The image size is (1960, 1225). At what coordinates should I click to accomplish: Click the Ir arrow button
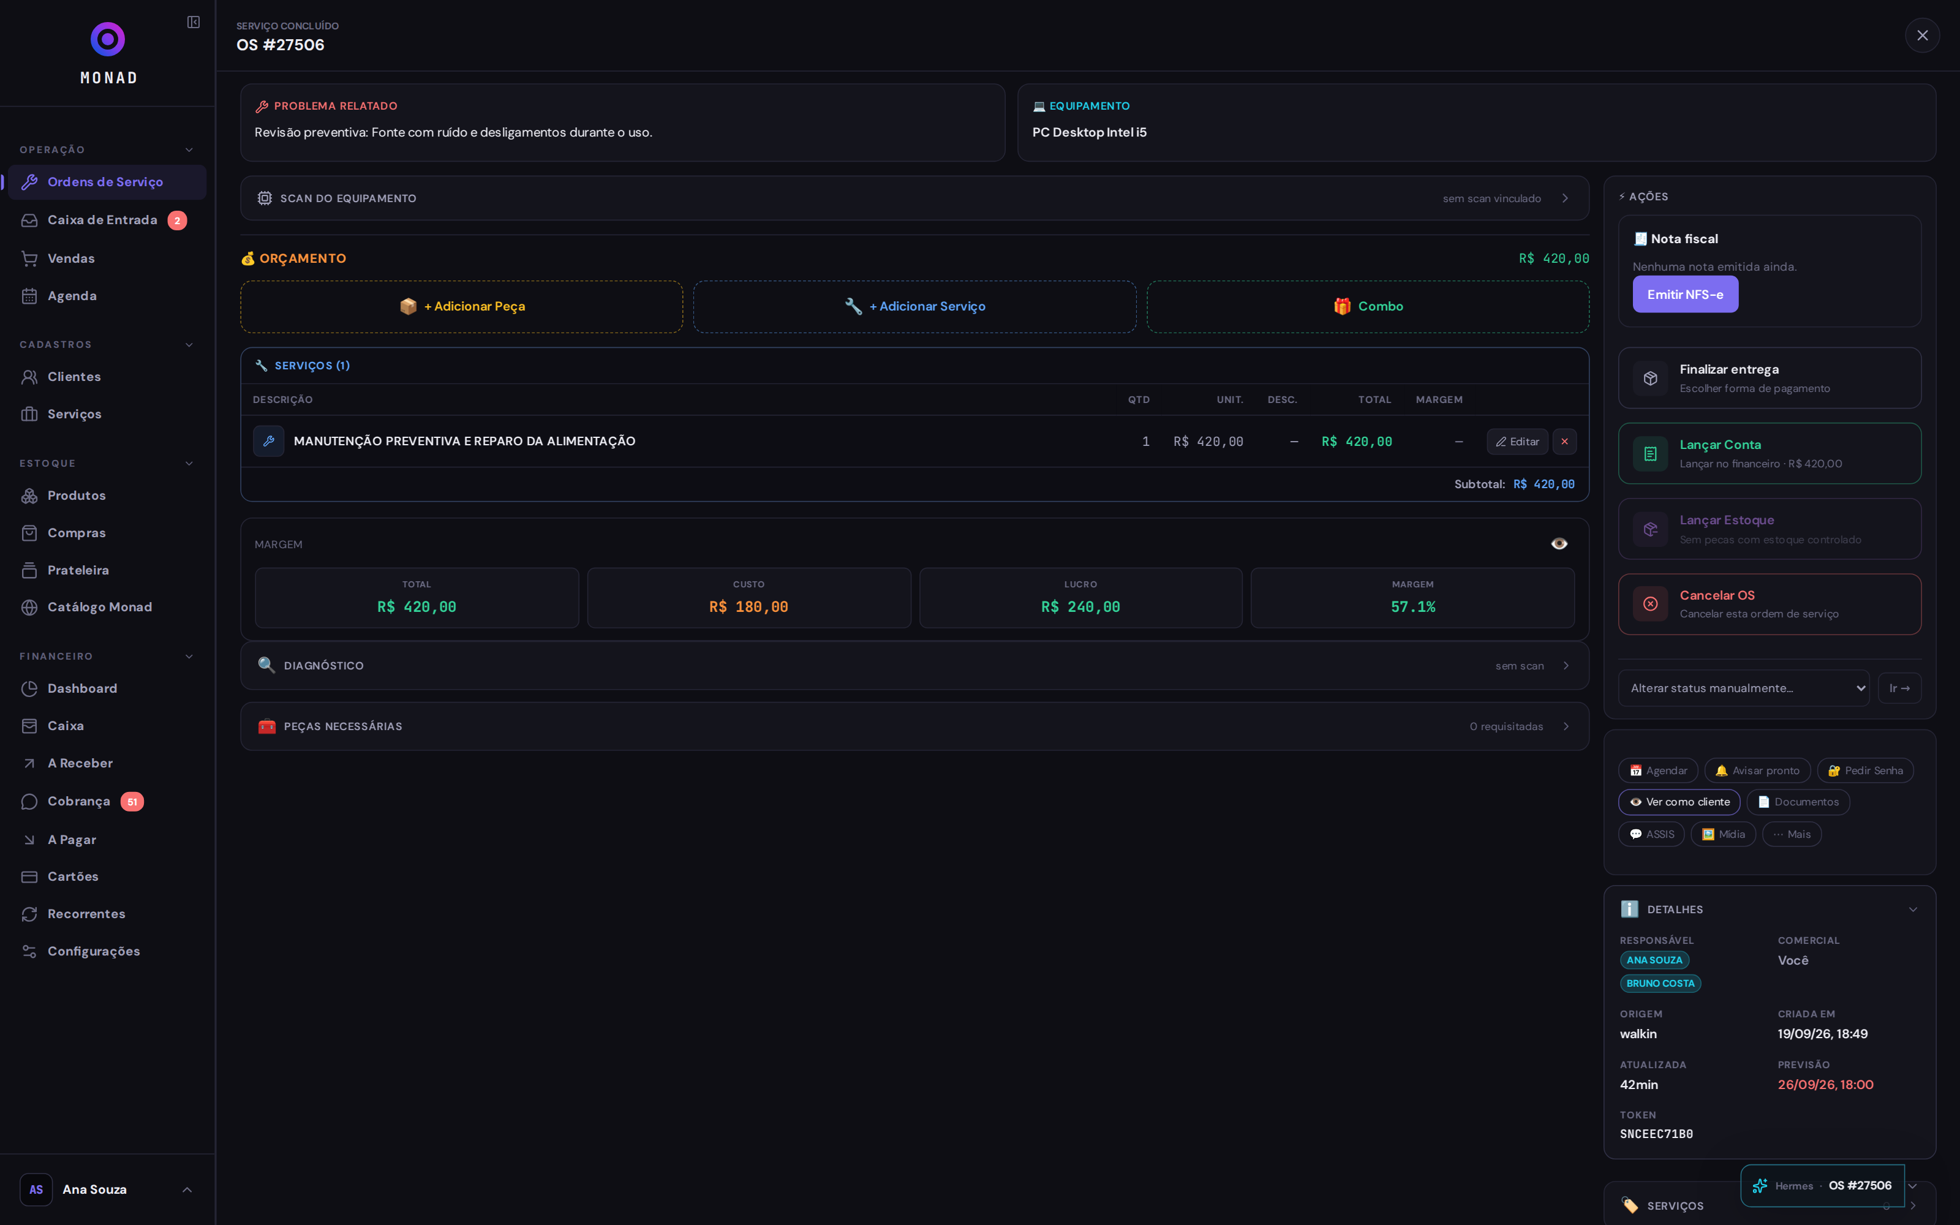tap(1899, 688)
